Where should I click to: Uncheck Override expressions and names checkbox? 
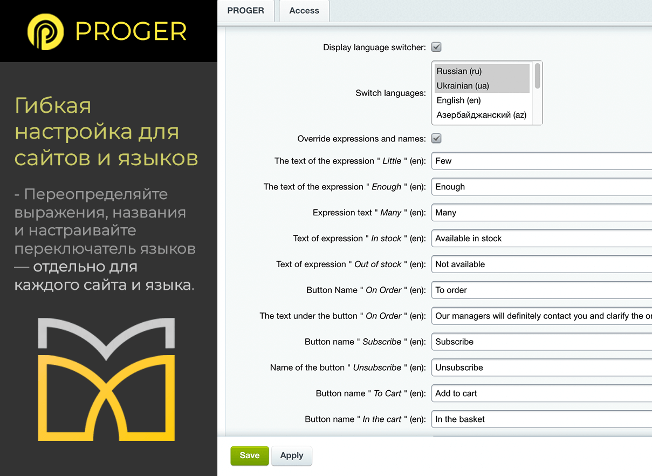(436, 139)
